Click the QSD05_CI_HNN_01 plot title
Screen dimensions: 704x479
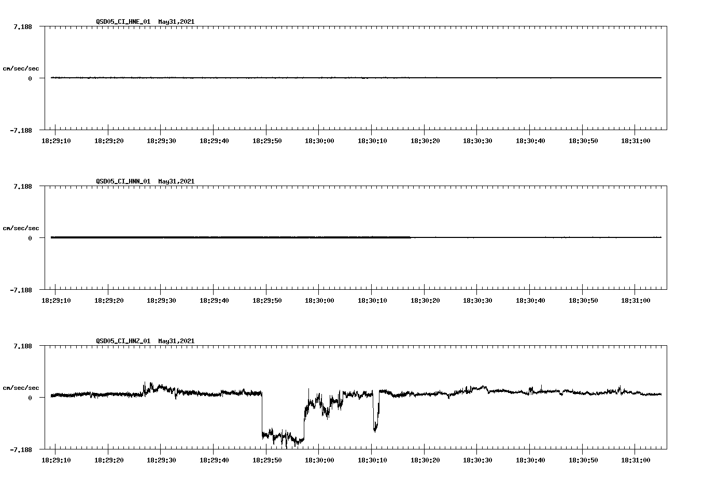pos(145,181)
